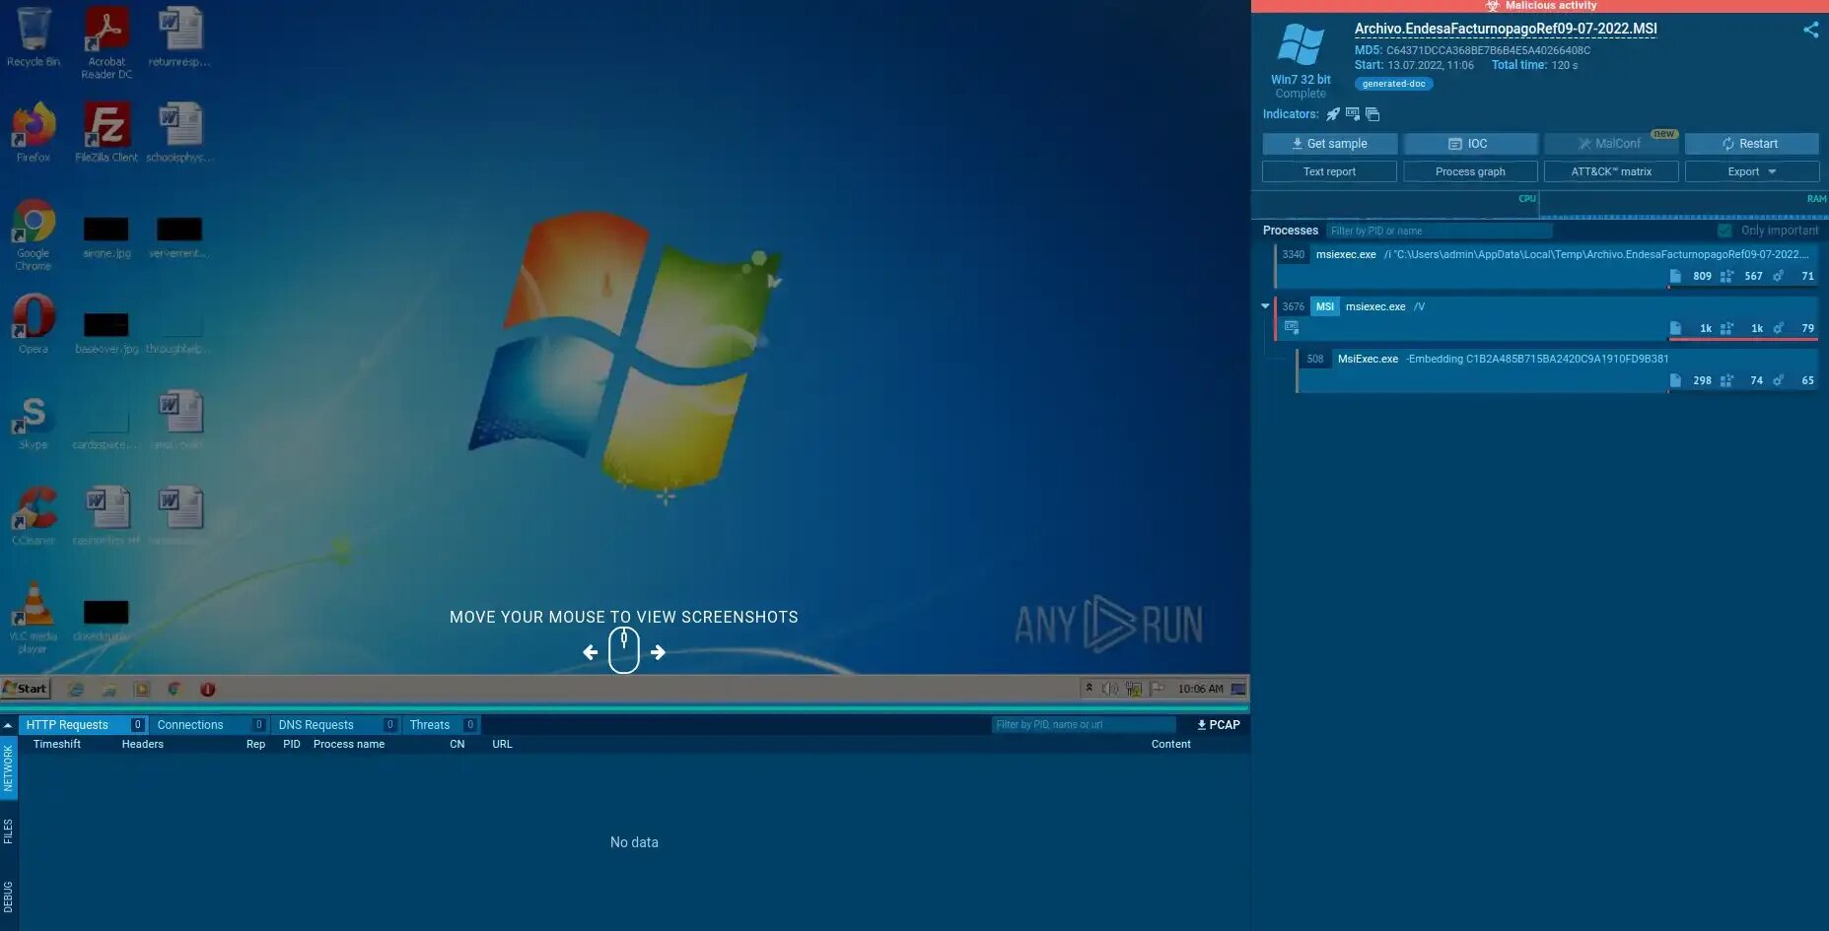Switch to HTTP Requests tab
Screen dimensions: 1829x931
(83, 725)
